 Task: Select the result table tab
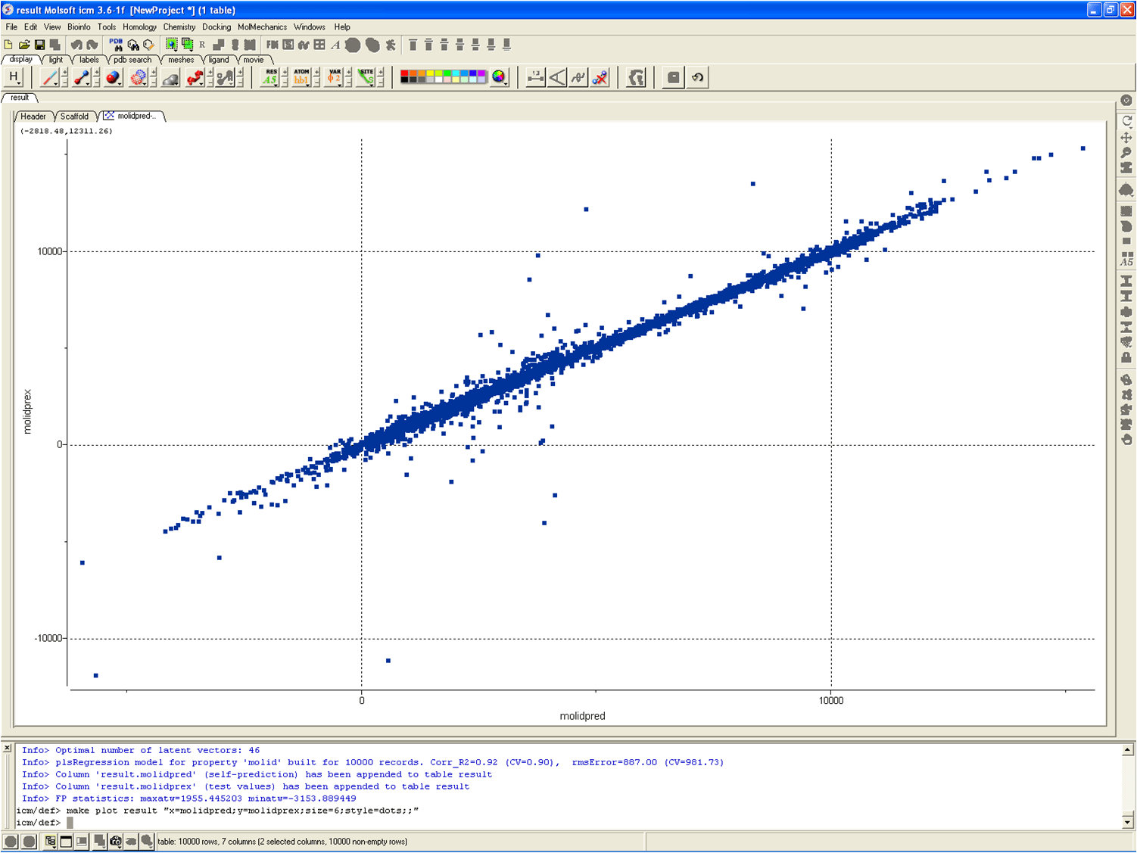pyautogui.click(x=20, y=98)
